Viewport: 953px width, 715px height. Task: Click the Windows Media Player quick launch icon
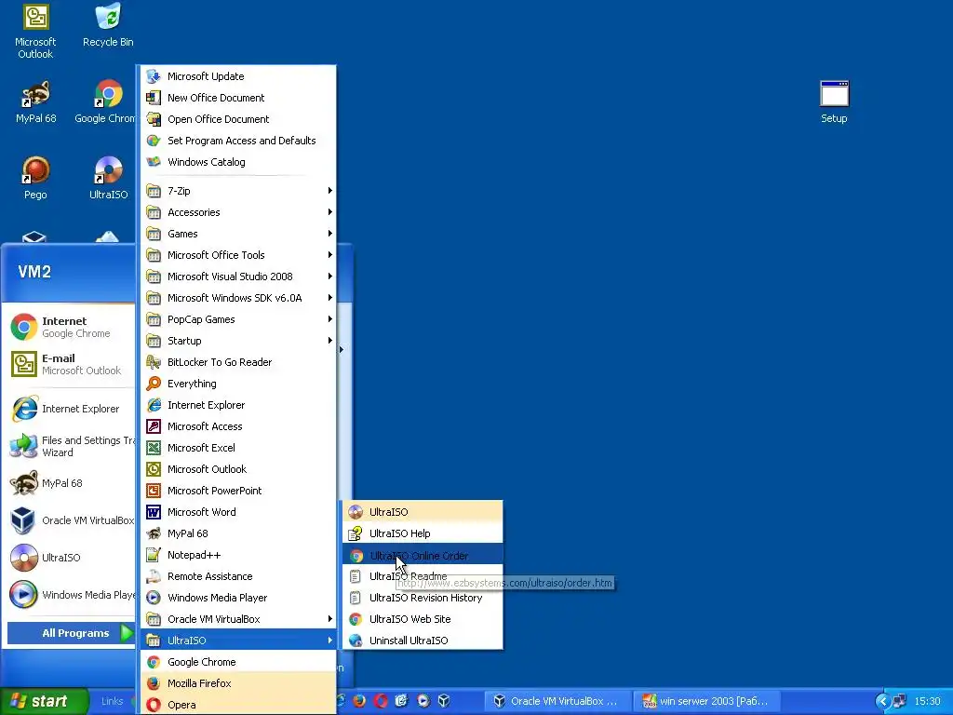coord(423,701)
